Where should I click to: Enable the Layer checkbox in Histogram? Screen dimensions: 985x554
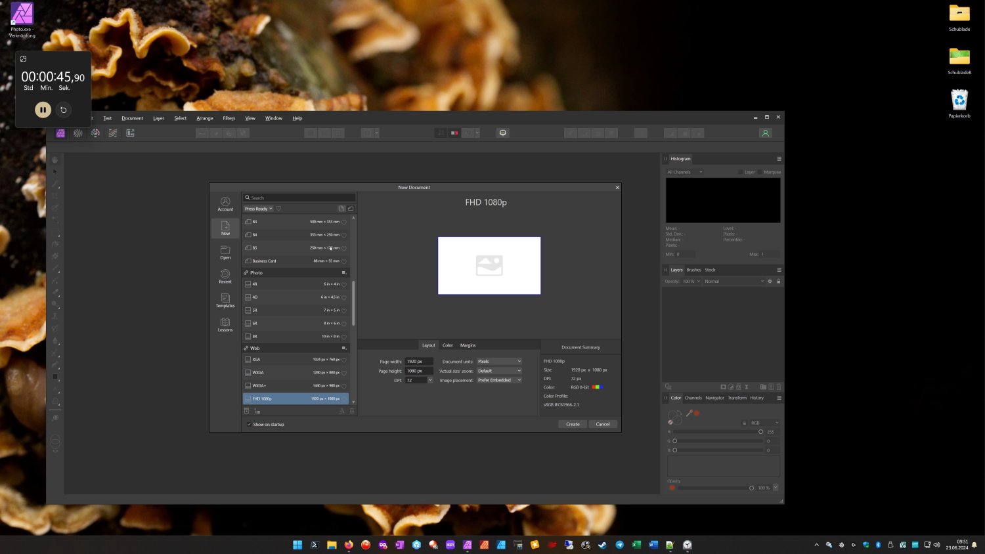tap(740, 172)
